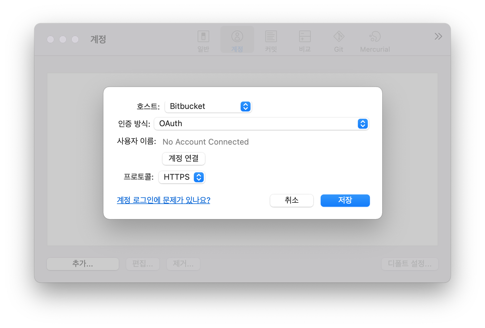Click the 디폴트 설정... button

point(410,264)
